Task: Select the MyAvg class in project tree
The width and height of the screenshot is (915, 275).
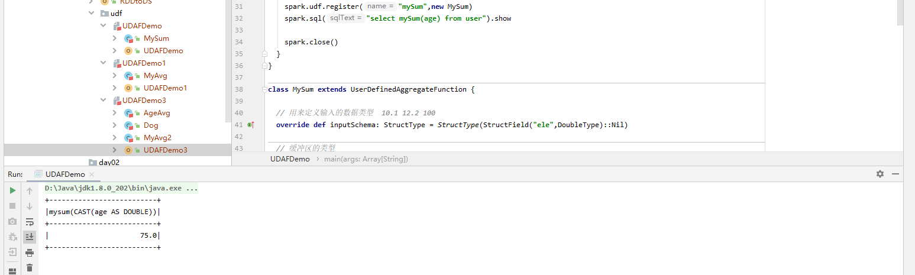Action: point(156,76)
